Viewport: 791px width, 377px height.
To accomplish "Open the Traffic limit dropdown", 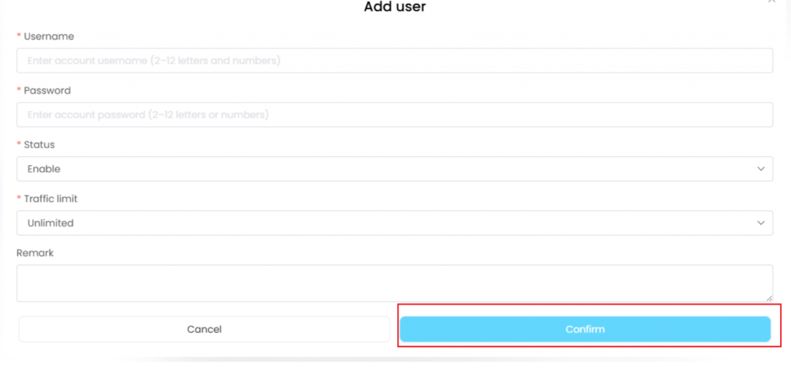I will click(x=394, y=222).
